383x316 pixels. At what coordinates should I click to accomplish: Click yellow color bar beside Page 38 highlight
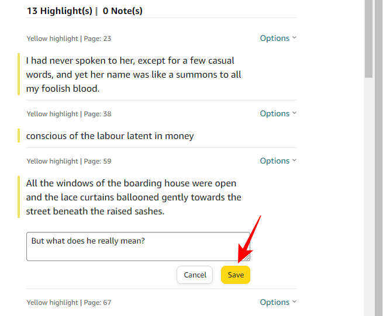click(19, 136)
